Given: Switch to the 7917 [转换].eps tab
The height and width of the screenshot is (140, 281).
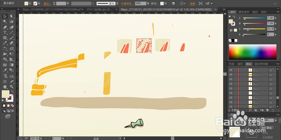Looking at the screenshot, I should pyautogui.click(x=100, y=10).
